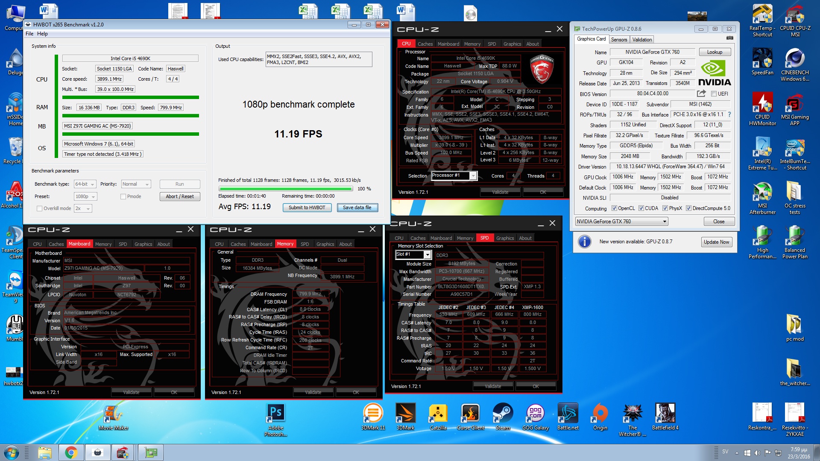Open the Benchmark type 64-bit dropdown
820x461 pixels.
[x=85, y=184]
